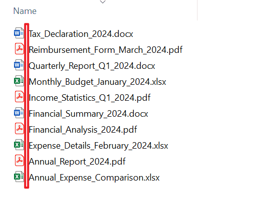Click the PDF icon for Annual_Report_2024.pdf
The height and width of the screenshot is (198, 268).
click(19, 161)
